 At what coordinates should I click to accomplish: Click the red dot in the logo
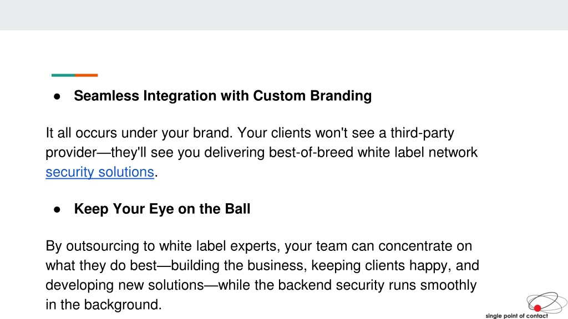(537, 308)
